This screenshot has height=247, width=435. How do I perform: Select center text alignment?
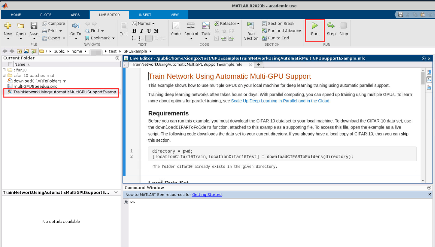coord(156,38)
